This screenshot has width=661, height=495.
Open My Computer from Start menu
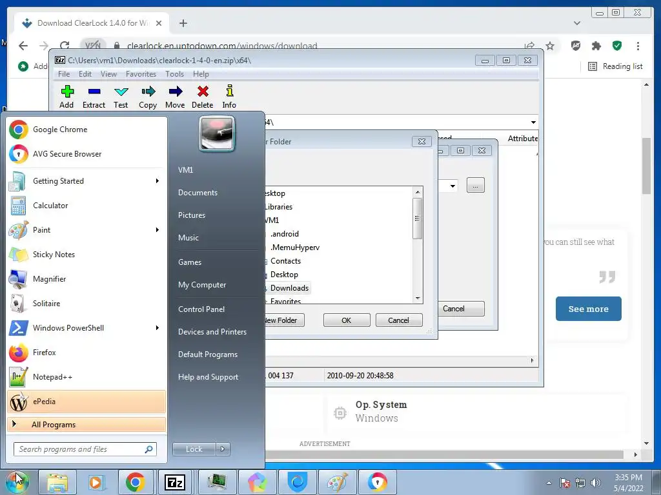[202, 285]
